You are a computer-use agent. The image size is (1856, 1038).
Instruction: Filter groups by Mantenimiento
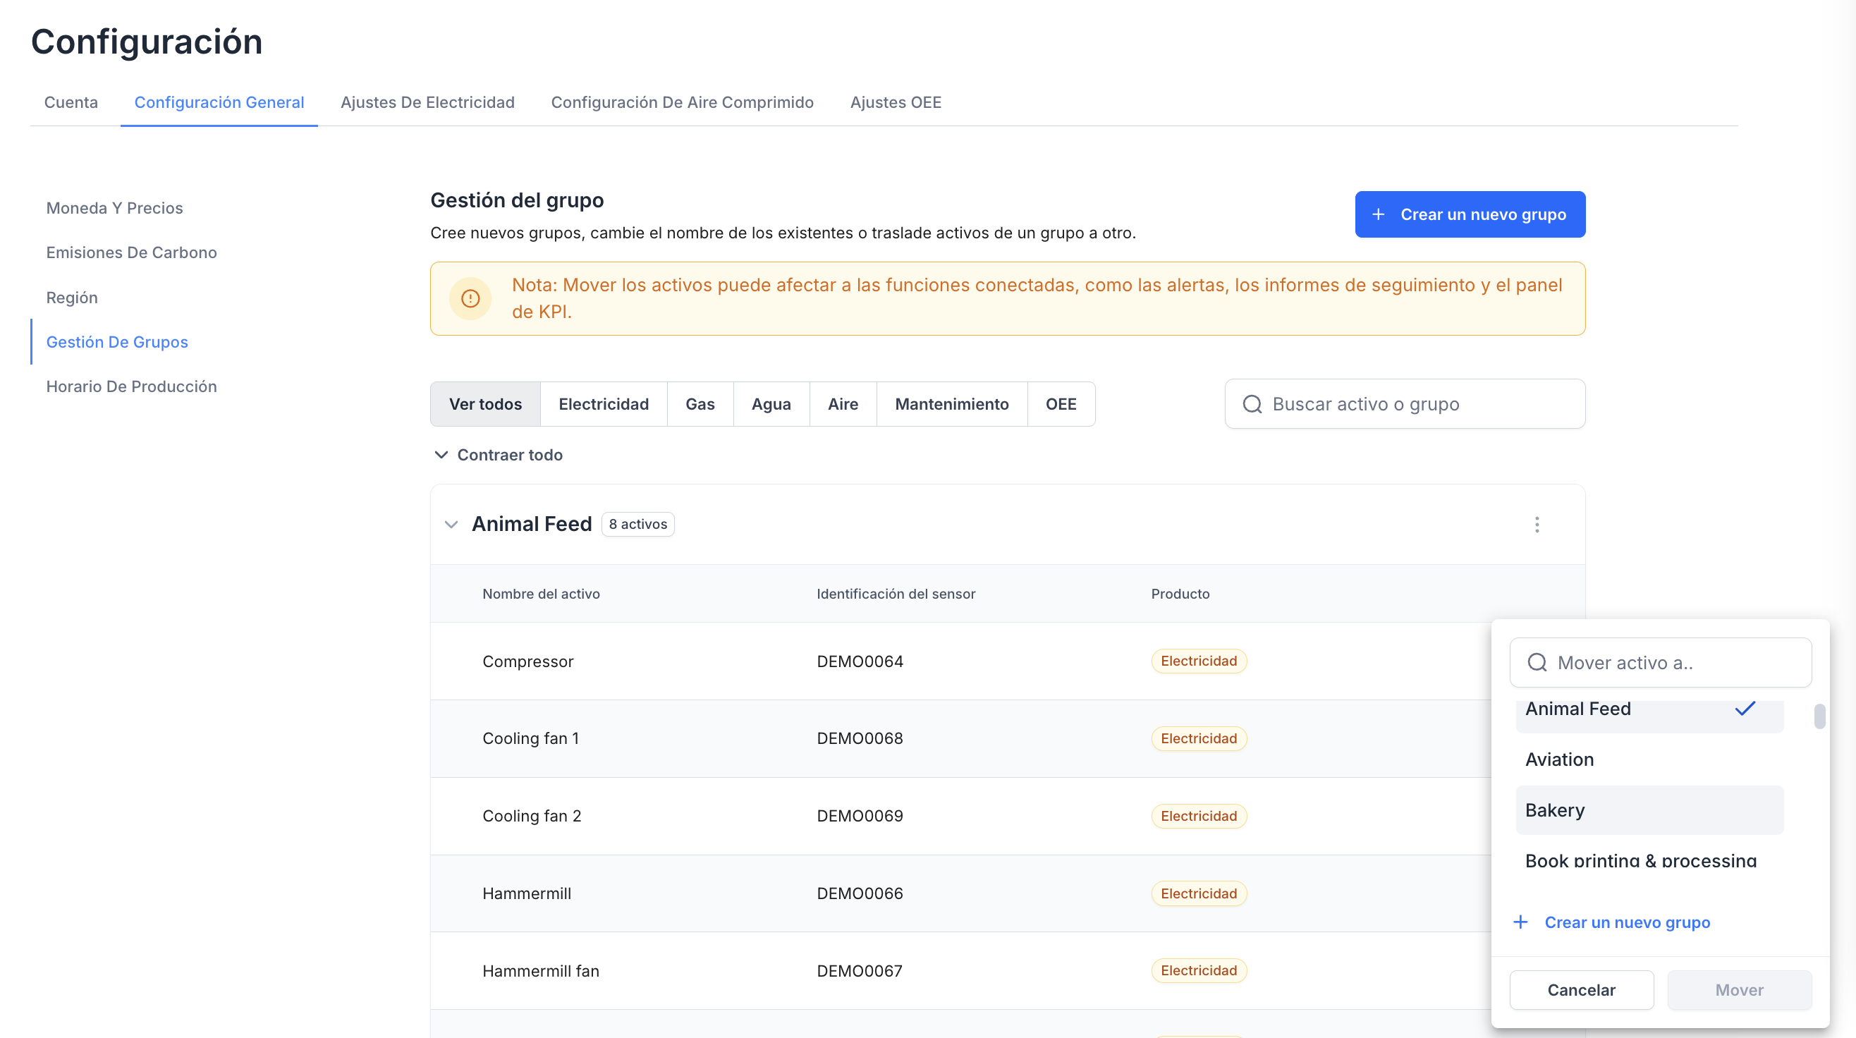pyautogui.click(x=951, y=404)
